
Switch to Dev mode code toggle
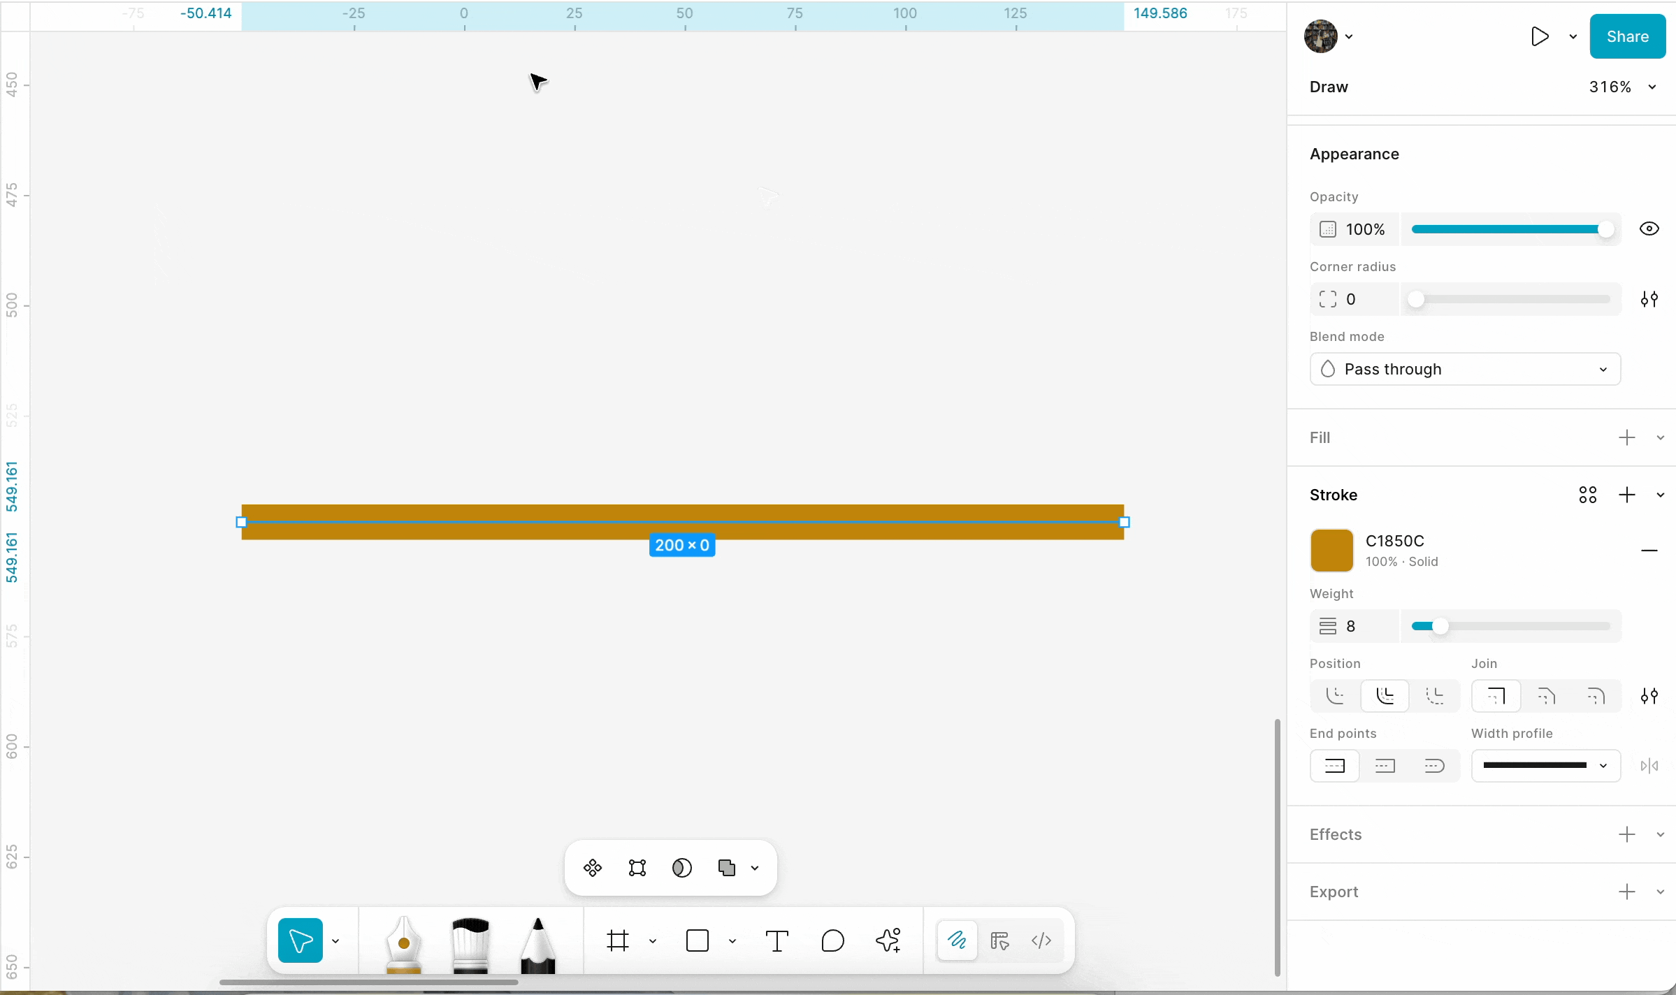[x=1041, y=940]
